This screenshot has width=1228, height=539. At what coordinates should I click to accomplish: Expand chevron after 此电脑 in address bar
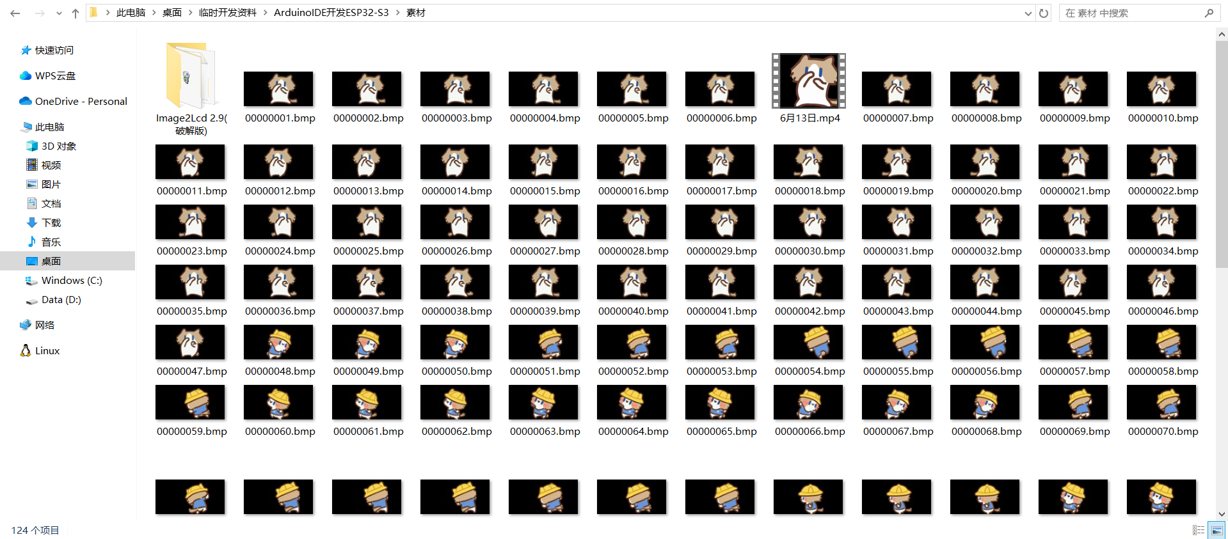154,13
